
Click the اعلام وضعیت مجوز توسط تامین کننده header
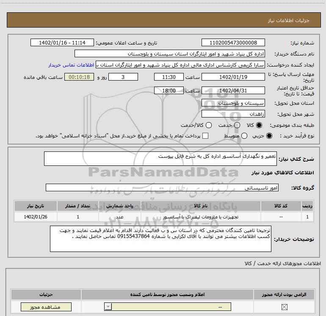coord(167,294)
